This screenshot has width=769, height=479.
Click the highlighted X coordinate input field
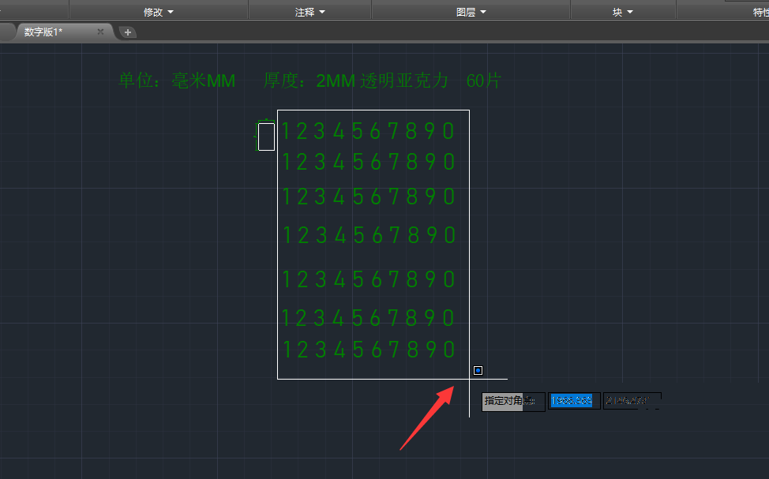pos(574,401)
